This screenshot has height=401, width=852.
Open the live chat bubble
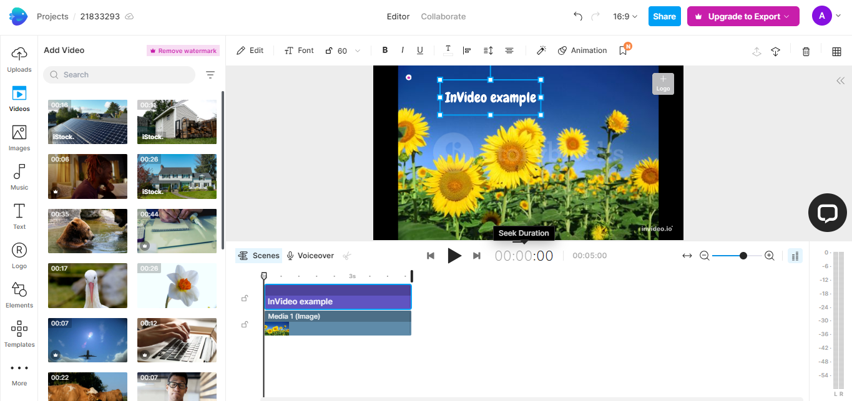[827, 213]
